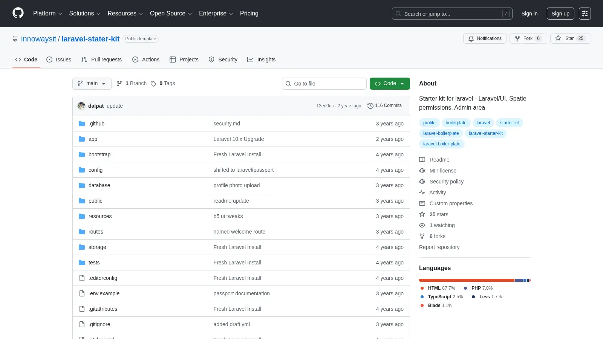Viewport: 603px width, 339px height.
Task: Click the command palette icon in header
Action: pos(585,14)
